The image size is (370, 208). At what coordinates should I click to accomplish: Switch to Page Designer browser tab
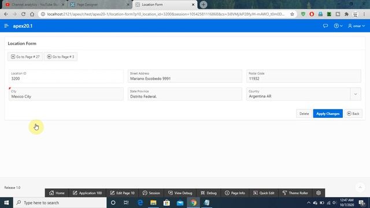pyautogui.click(x=100, y=5)
